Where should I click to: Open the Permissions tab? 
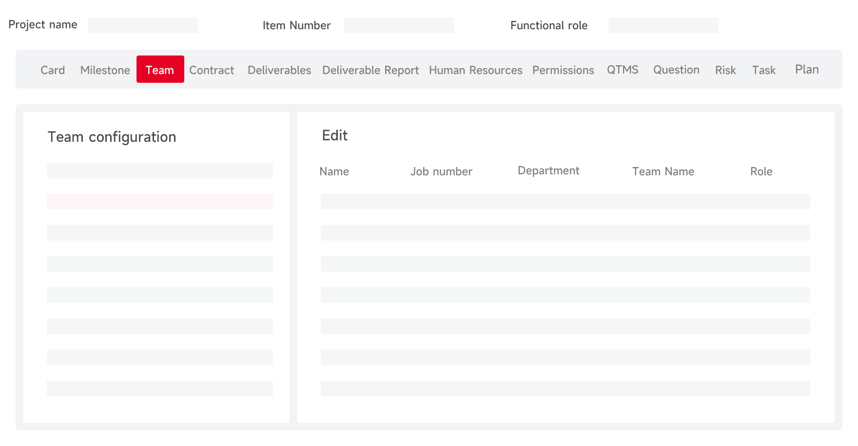(x=563, y=70)
